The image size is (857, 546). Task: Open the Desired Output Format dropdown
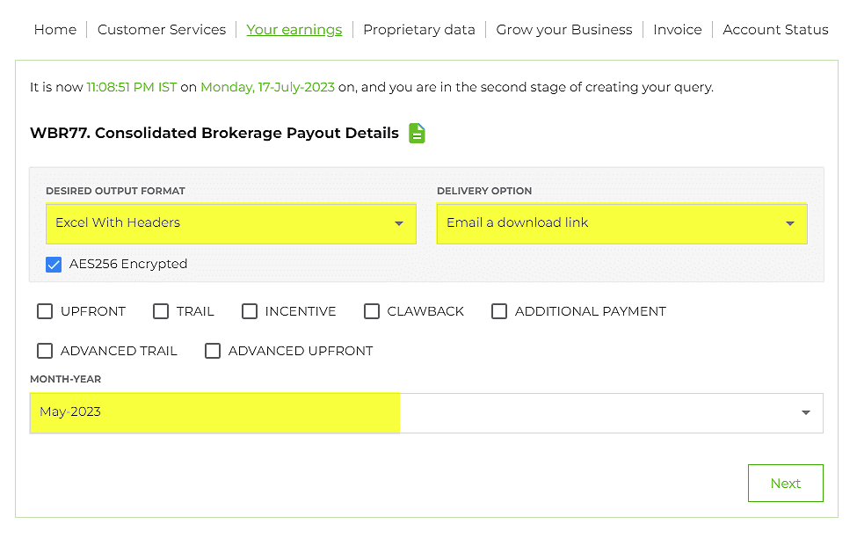click(x=230, y=223)
